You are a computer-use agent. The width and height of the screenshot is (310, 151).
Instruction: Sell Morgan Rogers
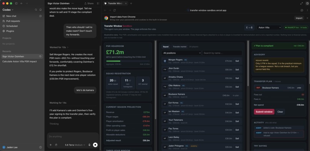(x=237, y=61)
